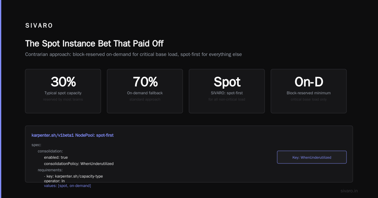Viewport: 378px width, 198px height.
Task: Click the contrarian approach subtitle text
Action: [x=134, y=54]
